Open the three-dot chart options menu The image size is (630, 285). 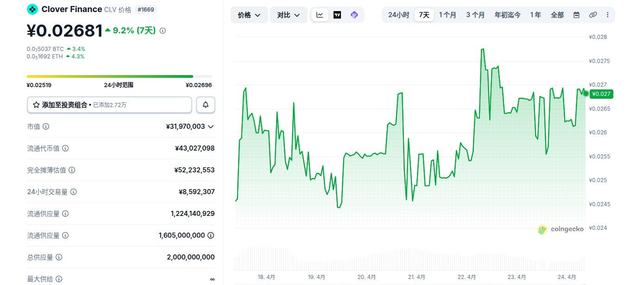608,15
